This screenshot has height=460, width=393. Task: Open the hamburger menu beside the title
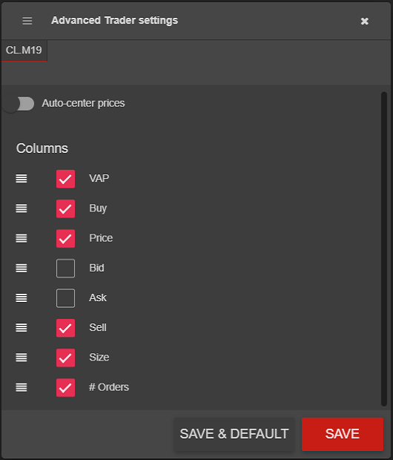27,21
